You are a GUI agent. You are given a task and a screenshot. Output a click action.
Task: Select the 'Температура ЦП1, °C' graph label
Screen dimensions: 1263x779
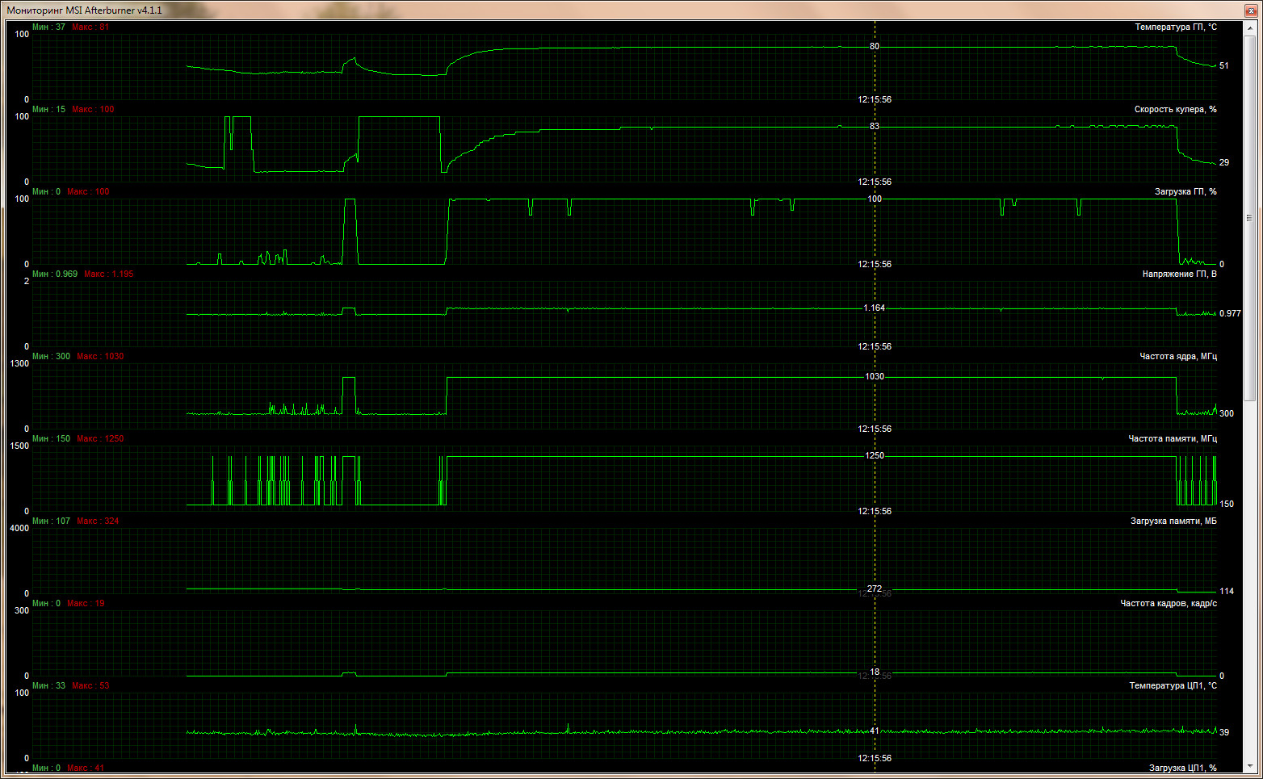tap(1173, 686)
